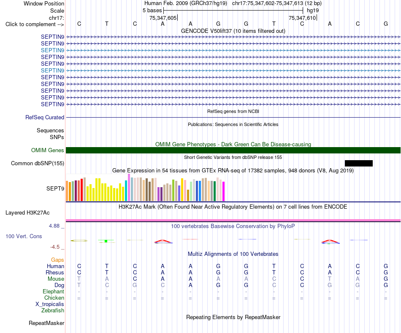Select the X_tropicalis alignment row label

50,304
